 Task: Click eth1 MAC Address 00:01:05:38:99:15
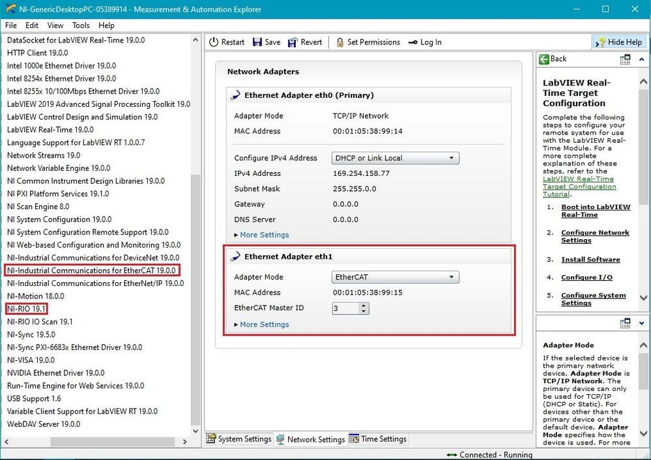pyautogui.click(x=368, y=293)
